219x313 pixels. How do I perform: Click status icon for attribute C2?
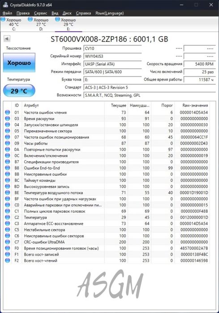pyautogui.click(x=7, y=217)
